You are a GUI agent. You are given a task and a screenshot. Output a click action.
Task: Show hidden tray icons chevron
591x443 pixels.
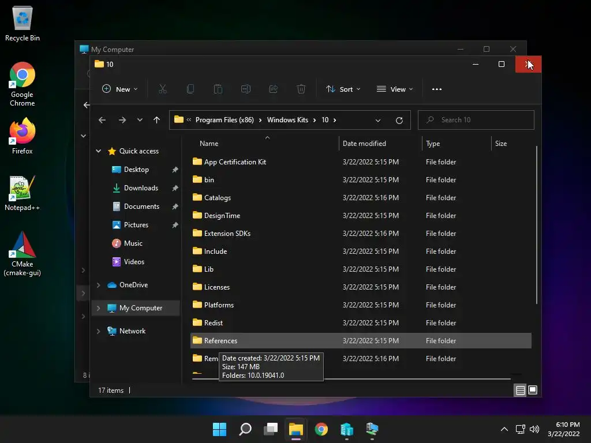[x=504, y=429]
